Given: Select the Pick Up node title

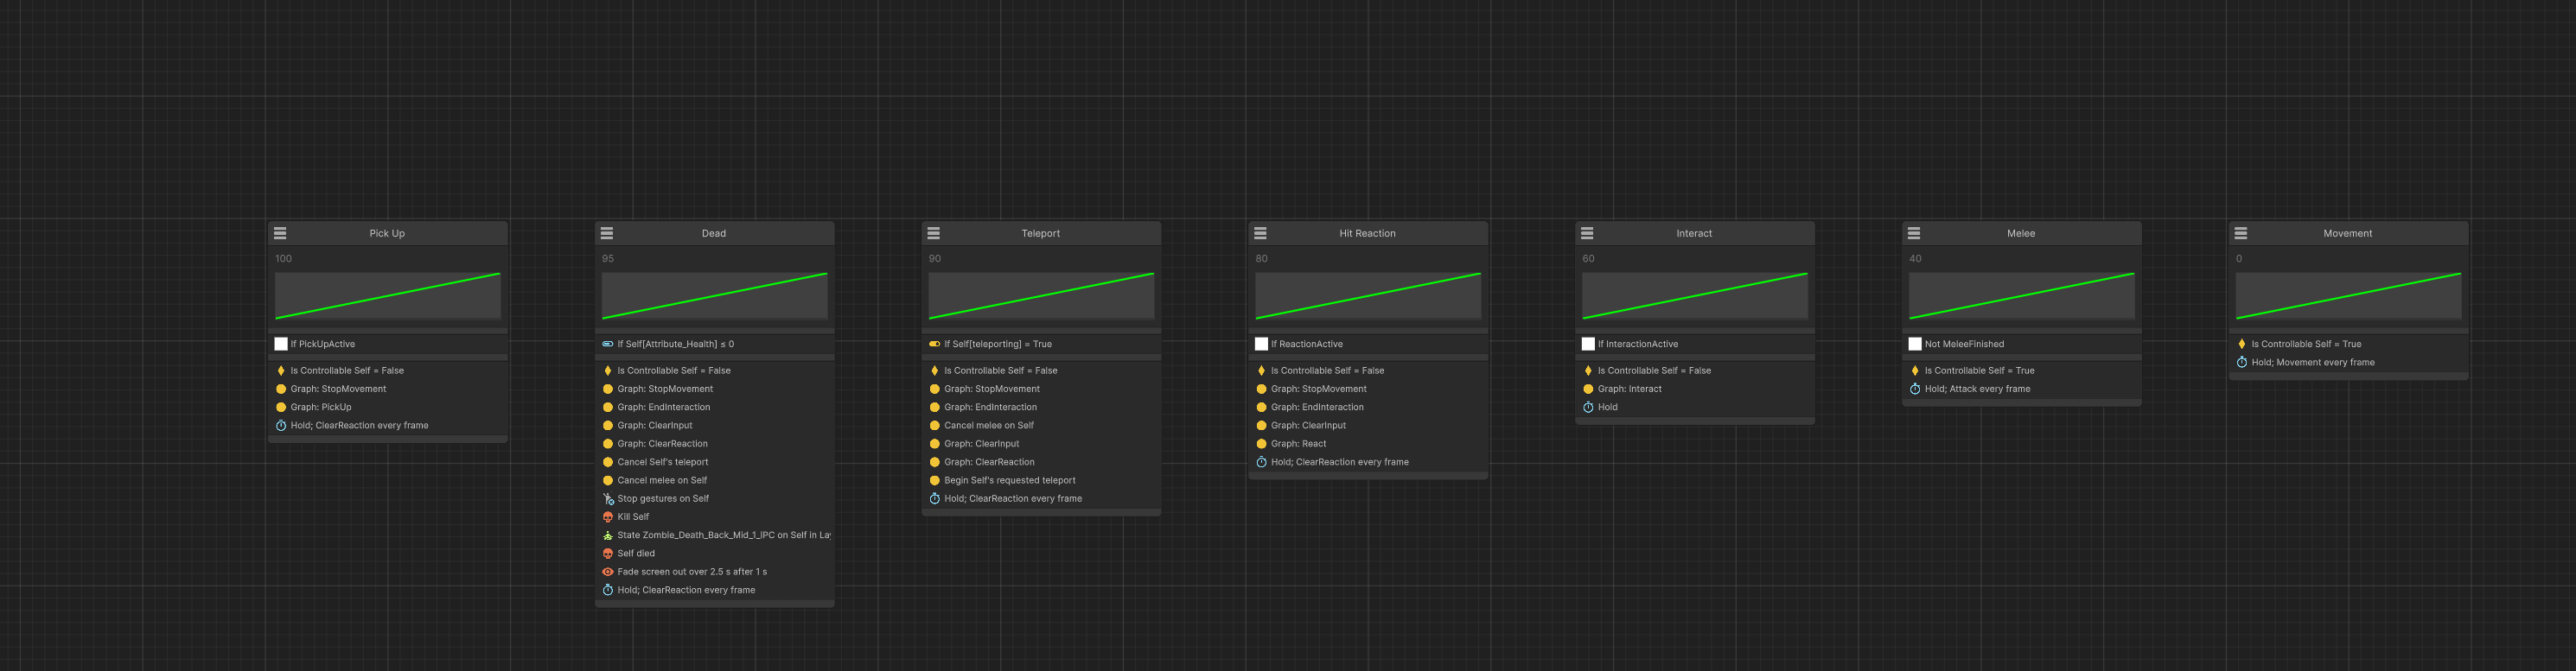Looking at the screenshot, I should [x=387, y=234].
